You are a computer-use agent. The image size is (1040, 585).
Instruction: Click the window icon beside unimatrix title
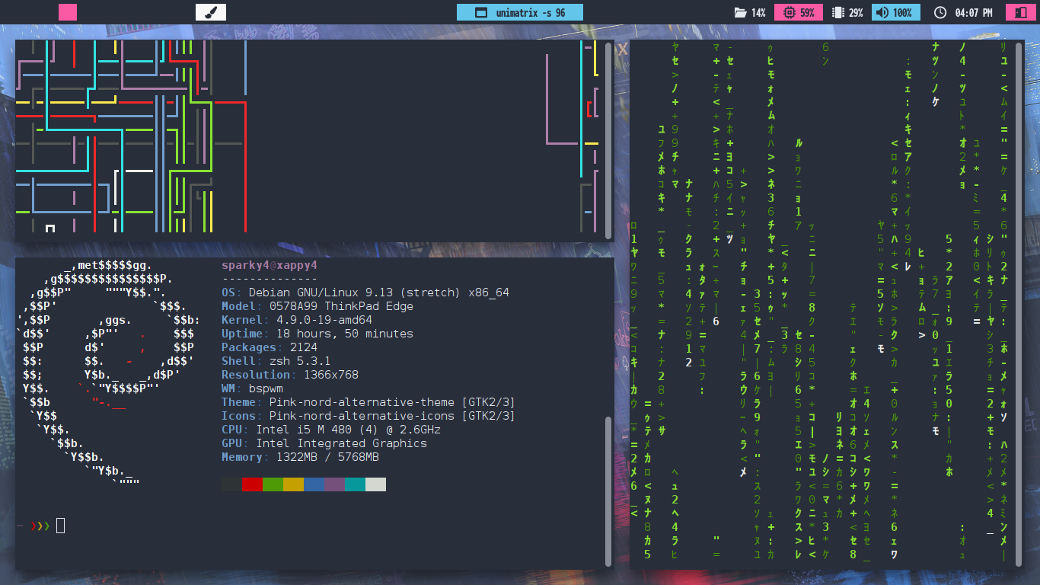pos(480,12)
